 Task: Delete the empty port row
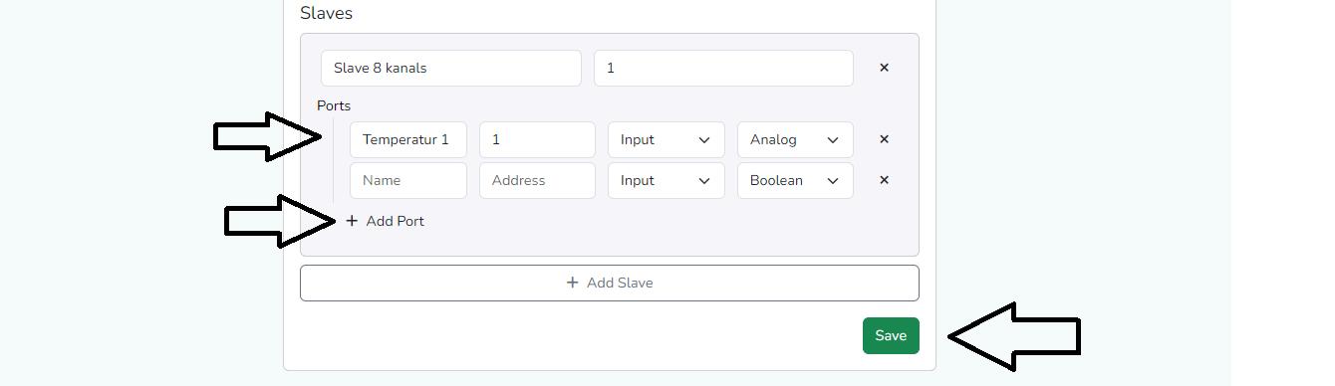[884, 180]
